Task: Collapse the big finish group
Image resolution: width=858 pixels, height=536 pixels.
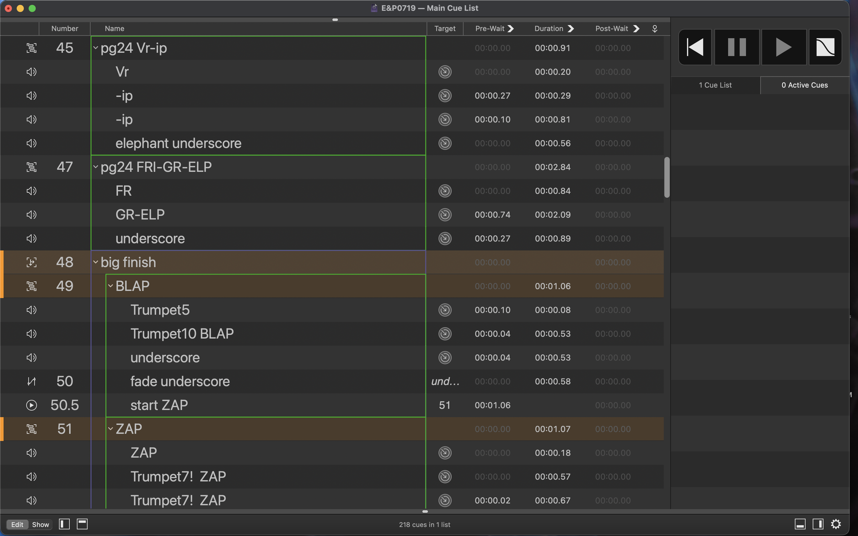Action: click(95, 262)
